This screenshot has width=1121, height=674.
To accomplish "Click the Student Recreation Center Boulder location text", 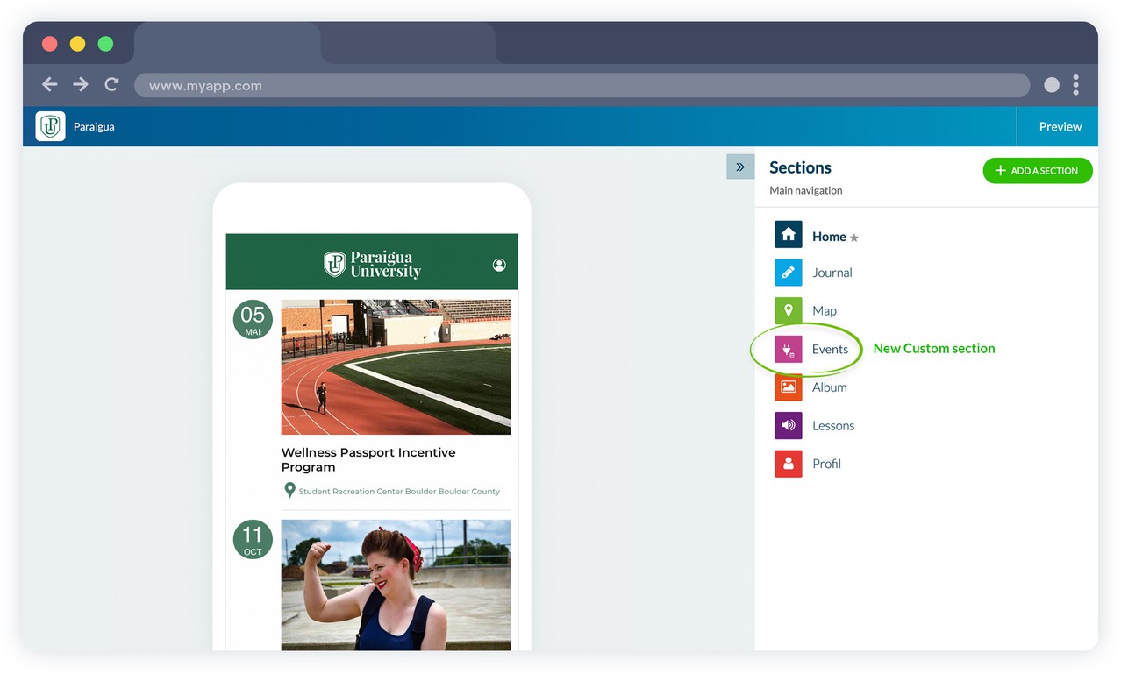I will [x=399, y=492].
